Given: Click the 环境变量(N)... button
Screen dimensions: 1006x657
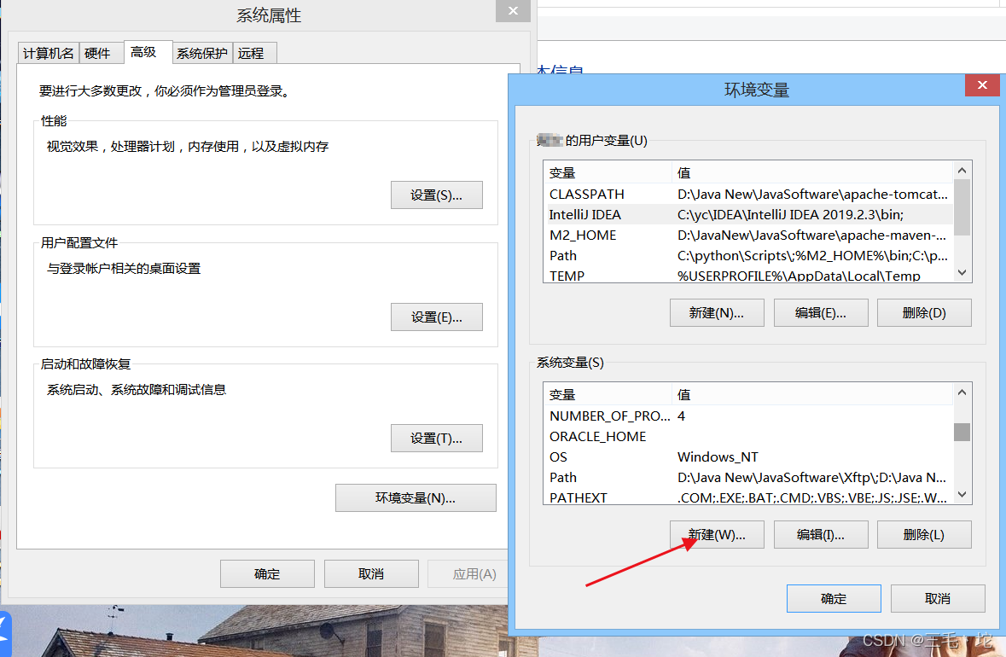Looking at the screenshot, I should click(416, 497).
